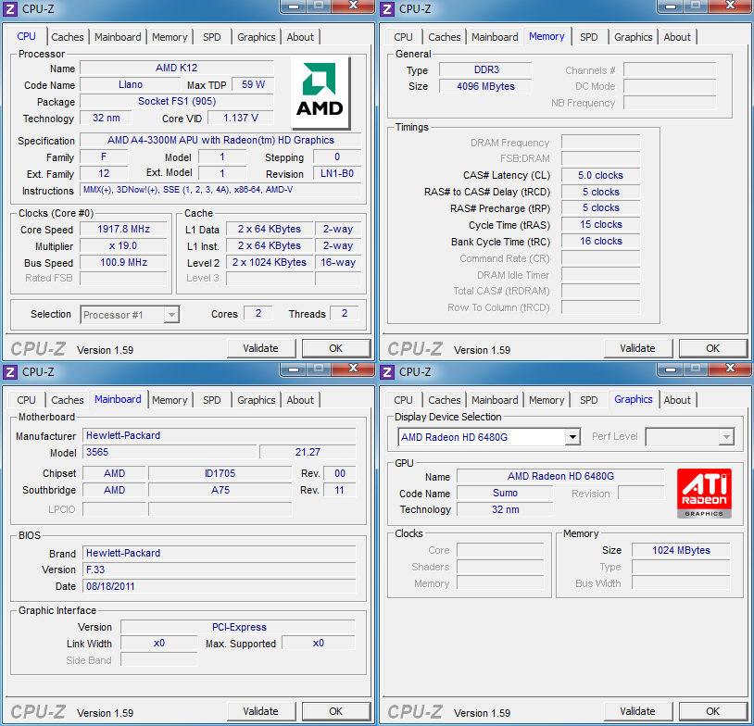Click the BIOS Date value 08/18/2011

click(220, 586)
